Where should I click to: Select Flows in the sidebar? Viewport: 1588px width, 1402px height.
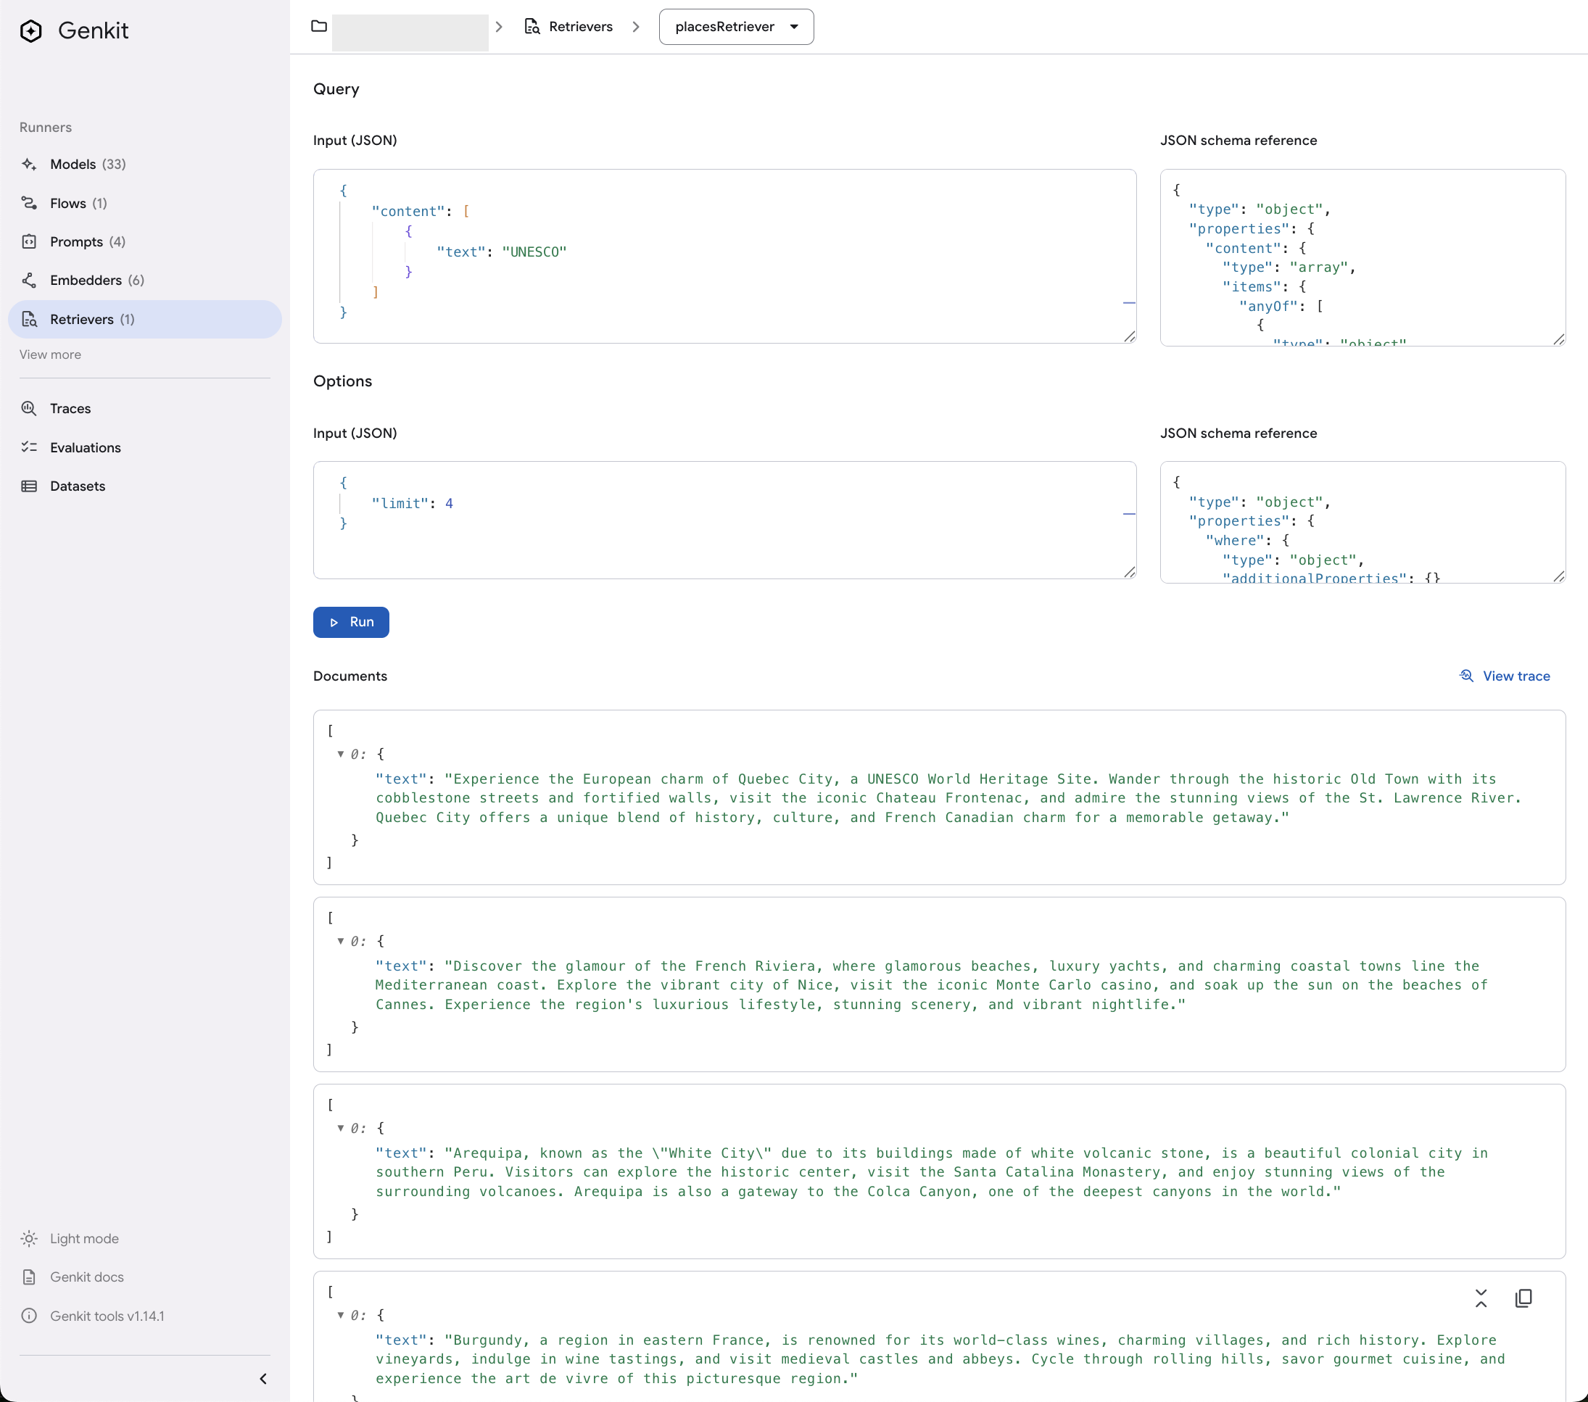click(x=67, y=203)
